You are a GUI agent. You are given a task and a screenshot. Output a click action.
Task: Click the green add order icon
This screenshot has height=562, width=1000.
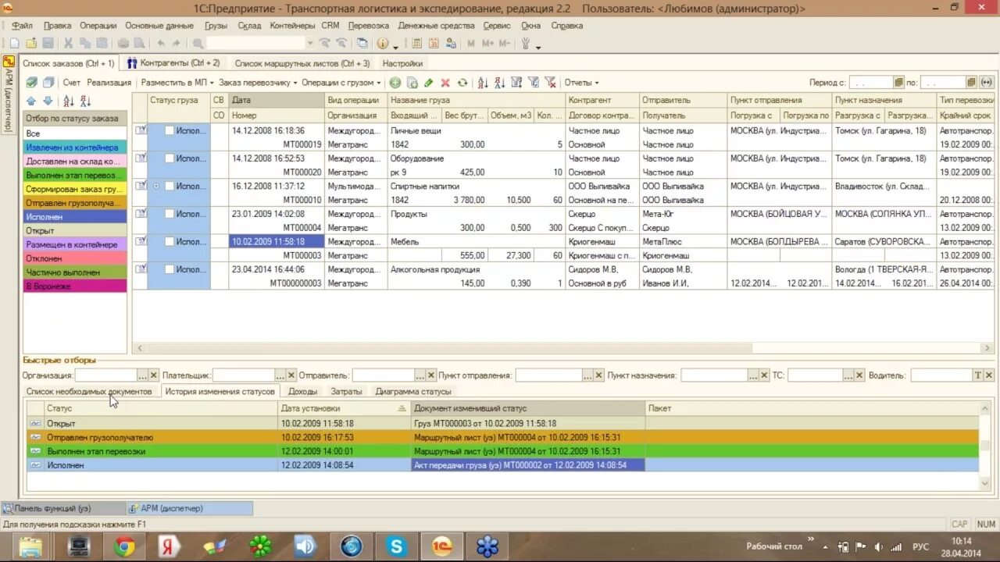click(x=395, y=83)
